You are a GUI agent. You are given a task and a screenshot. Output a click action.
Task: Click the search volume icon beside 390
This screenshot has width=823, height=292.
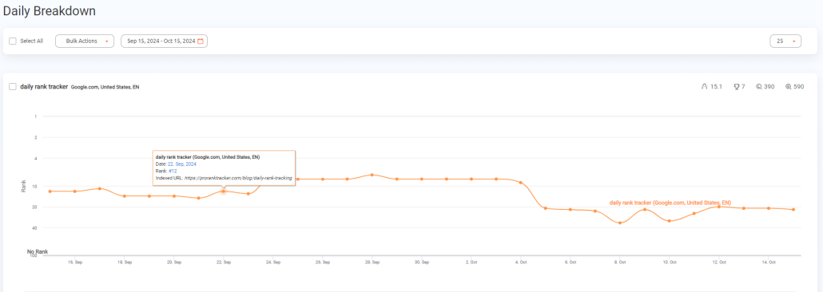point(758,86)
